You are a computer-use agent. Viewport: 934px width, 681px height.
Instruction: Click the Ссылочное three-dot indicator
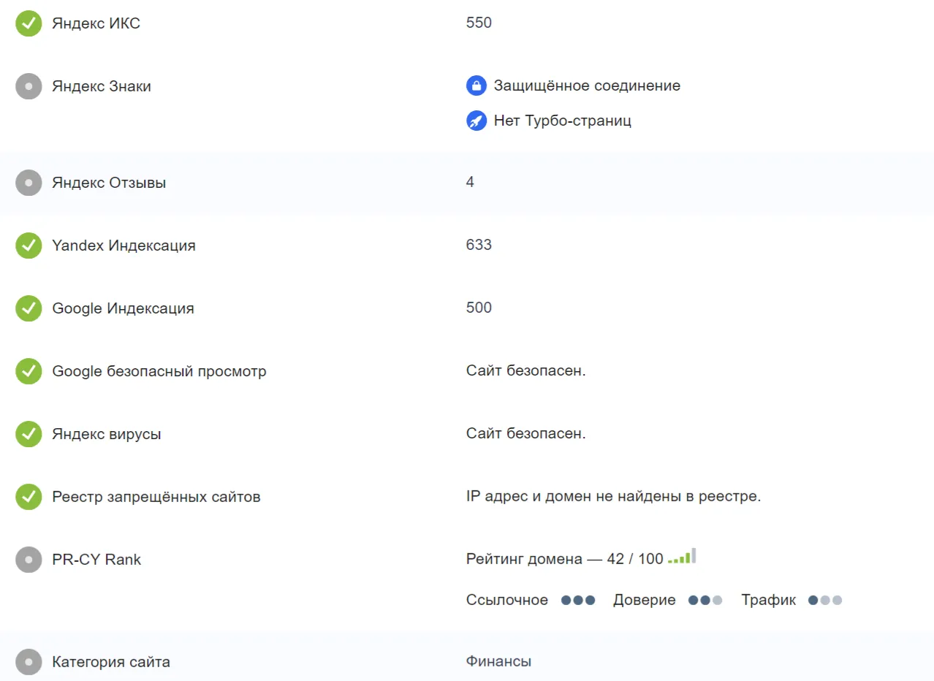point(578,601)
